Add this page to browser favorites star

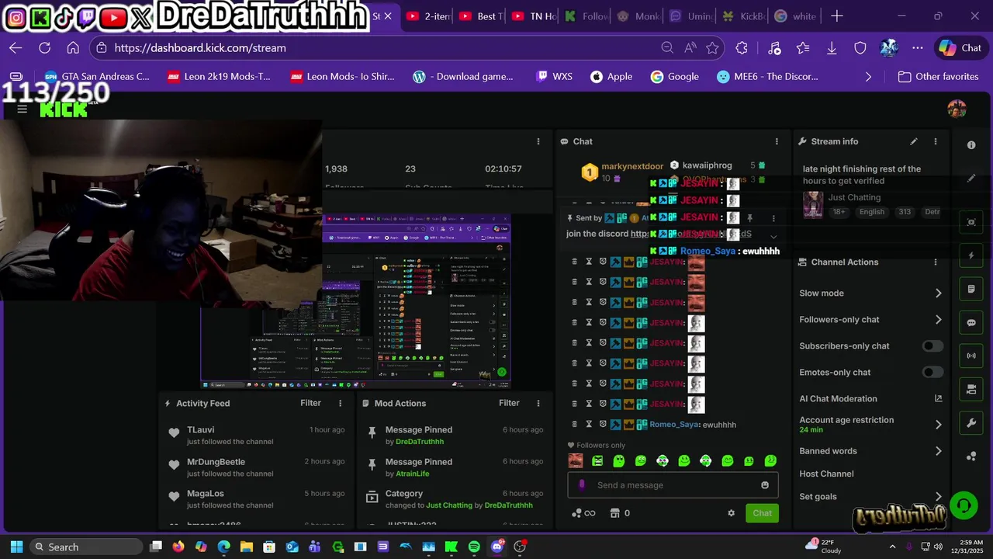pos(712,48)
